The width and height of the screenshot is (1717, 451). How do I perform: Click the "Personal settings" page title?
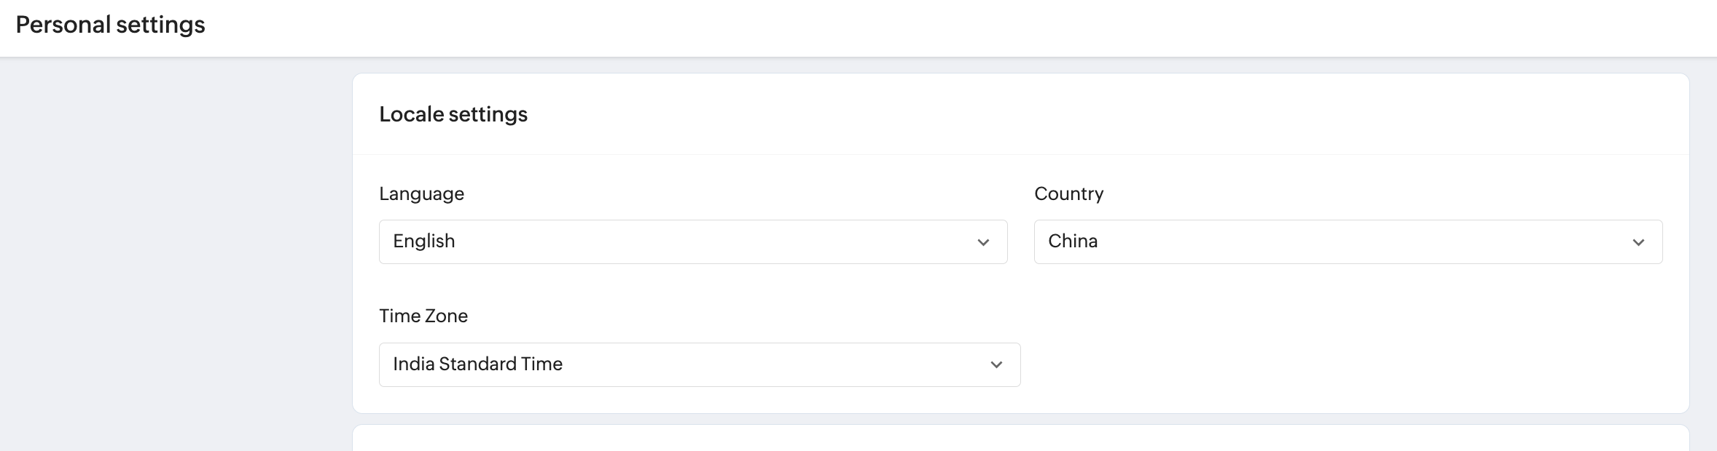click(111, 25)
